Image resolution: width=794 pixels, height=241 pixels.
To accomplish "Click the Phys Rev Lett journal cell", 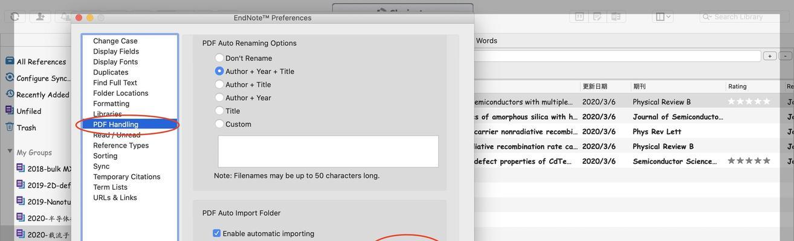I will 657,131.
